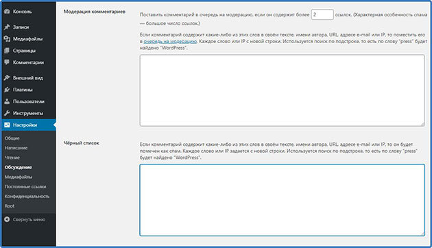Click the Записи pushpin icon
Viewport: 432px width, 248px height.
(x=7, y=27)
